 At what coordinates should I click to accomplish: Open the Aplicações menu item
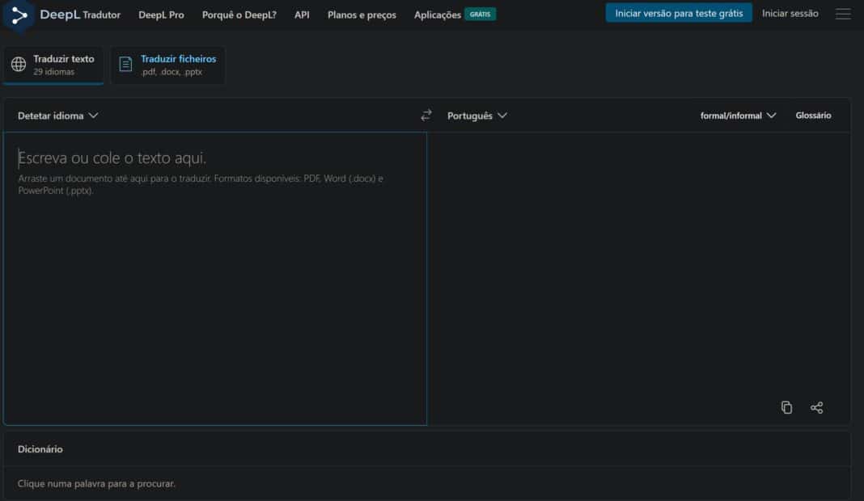[437, 15]
